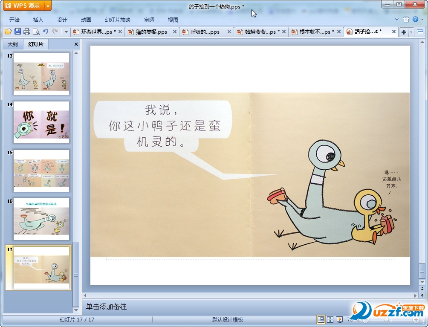Click the slide editor vertical scroll down arrow
The width and height of the screenshot is (428, 327).
click(x=422, y=282)
